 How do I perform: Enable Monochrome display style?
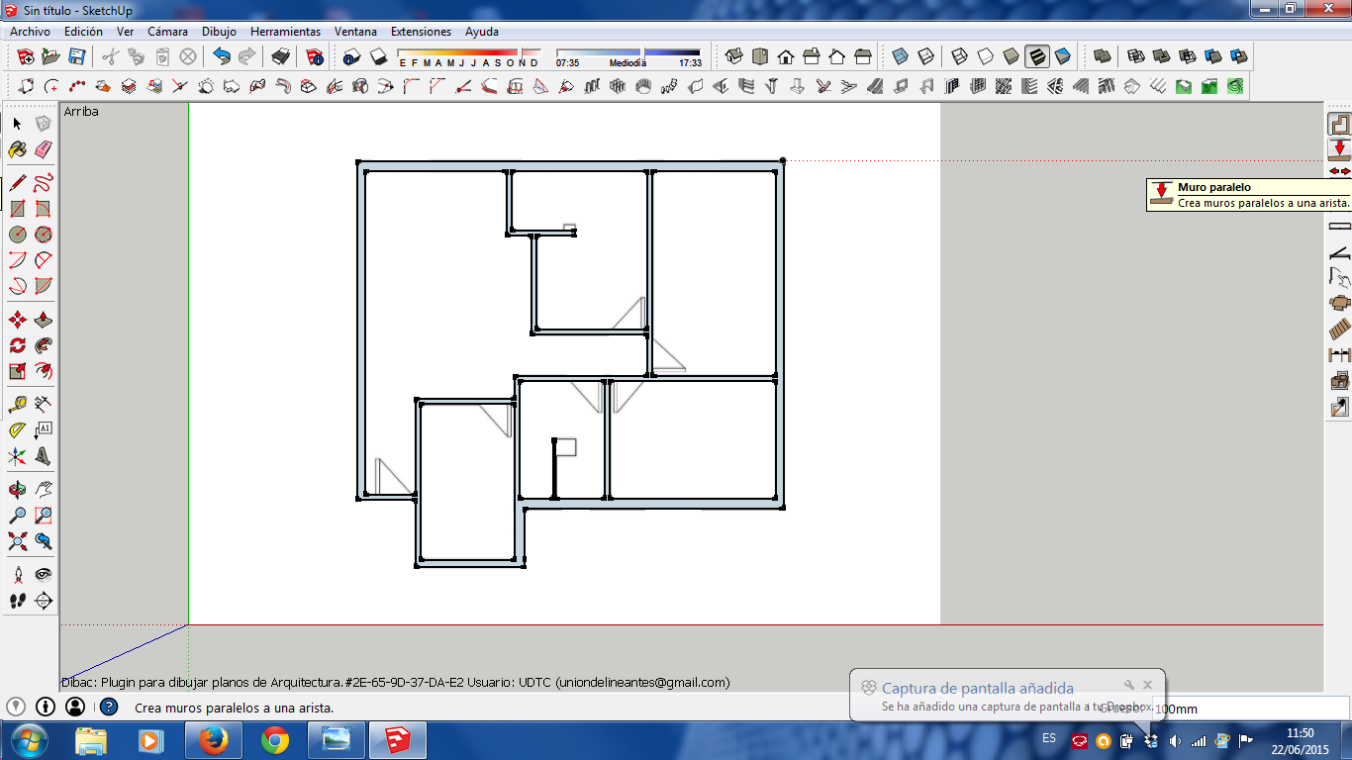tap(1062, 56)
